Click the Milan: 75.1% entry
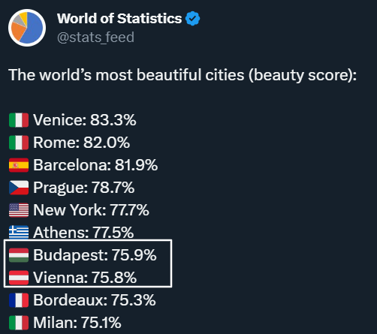 coord(77,323)
